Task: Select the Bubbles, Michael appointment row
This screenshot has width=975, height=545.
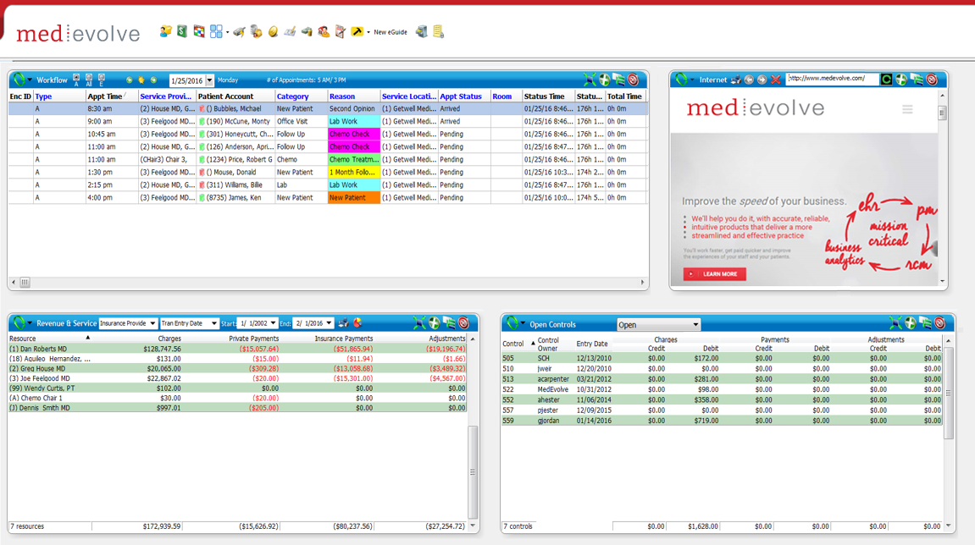Action: 328,109
